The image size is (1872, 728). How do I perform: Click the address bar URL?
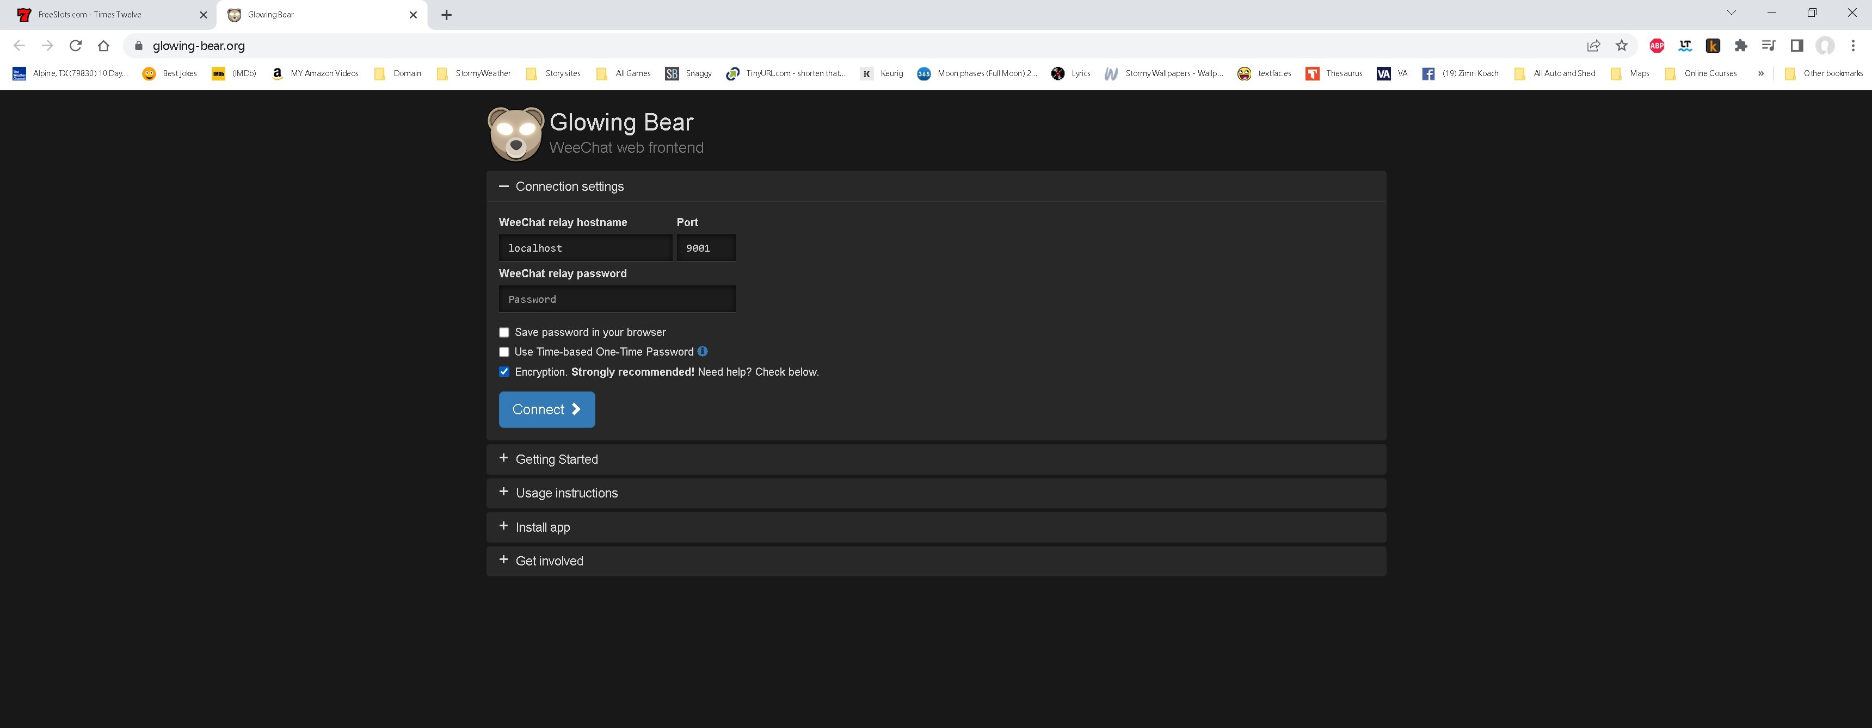coord(199,46)
